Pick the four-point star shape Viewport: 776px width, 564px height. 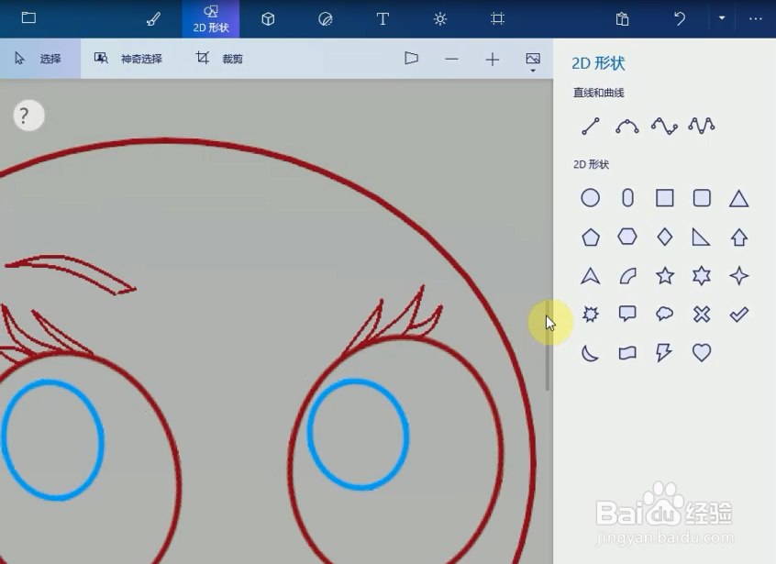click(x=739, y=275)
